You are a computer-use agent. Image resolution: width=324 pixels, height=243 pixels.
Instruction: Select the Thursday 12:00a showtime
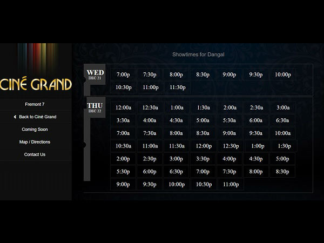[123, 107]
